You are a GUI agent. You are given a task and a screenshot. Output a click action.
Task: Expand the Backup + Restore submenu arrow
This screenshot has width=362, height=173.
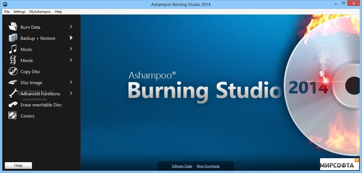click(x=71, y=38)
